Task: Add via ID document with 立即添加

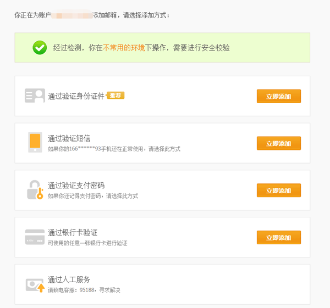Action: click(279, 96)
